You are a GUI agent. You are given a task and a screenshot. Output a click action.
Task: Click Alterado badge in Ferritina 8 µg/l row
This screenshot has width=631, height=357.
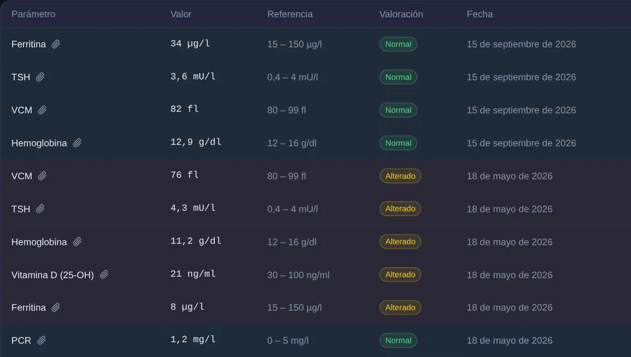click(x=400, y=308)
